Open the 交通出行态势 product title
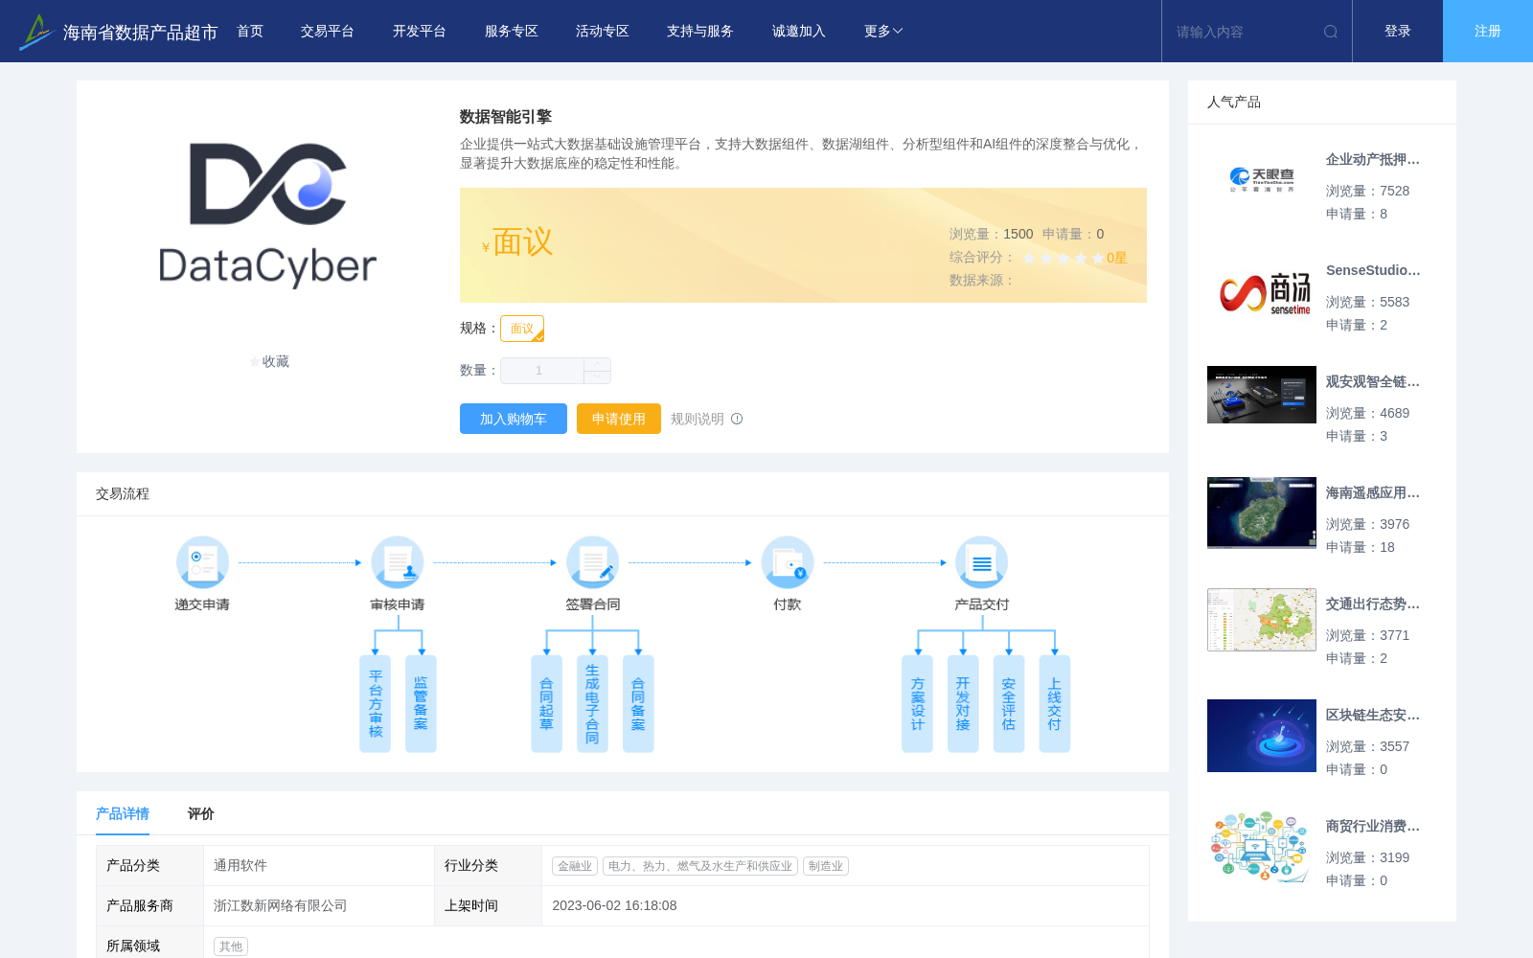The image size is (1533, 958). click(x=1373, y=604)
